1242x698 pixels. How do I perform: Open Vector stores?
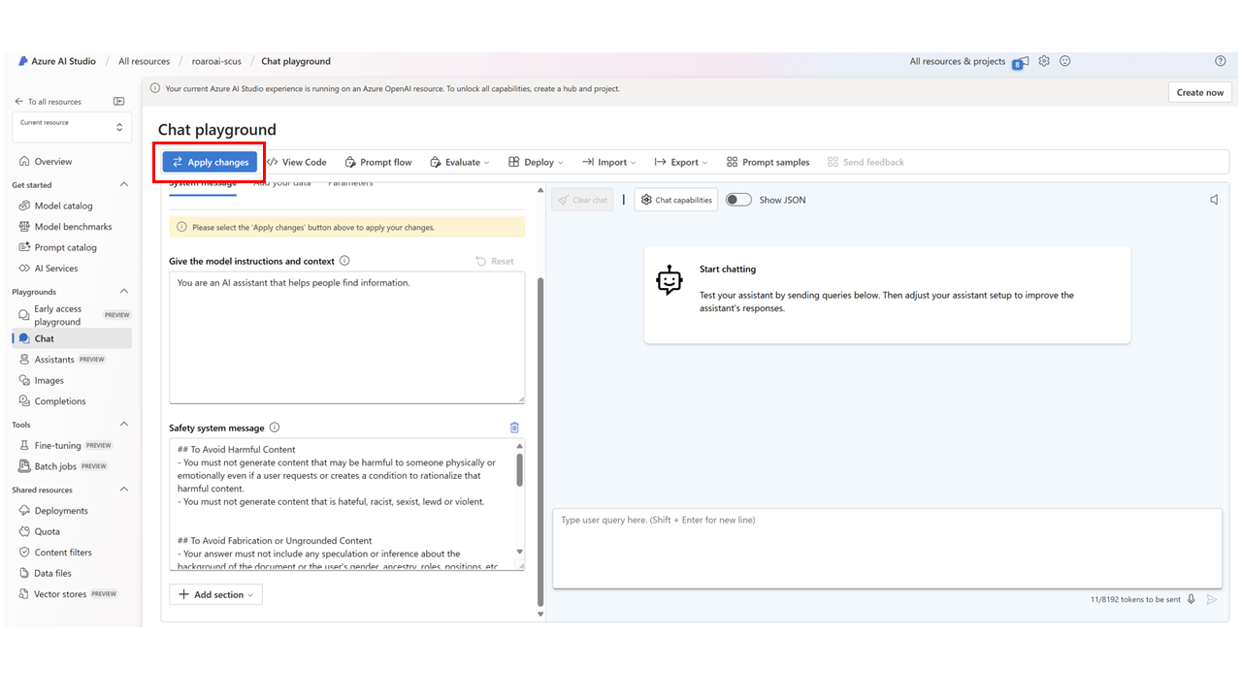tap(67, 594)
